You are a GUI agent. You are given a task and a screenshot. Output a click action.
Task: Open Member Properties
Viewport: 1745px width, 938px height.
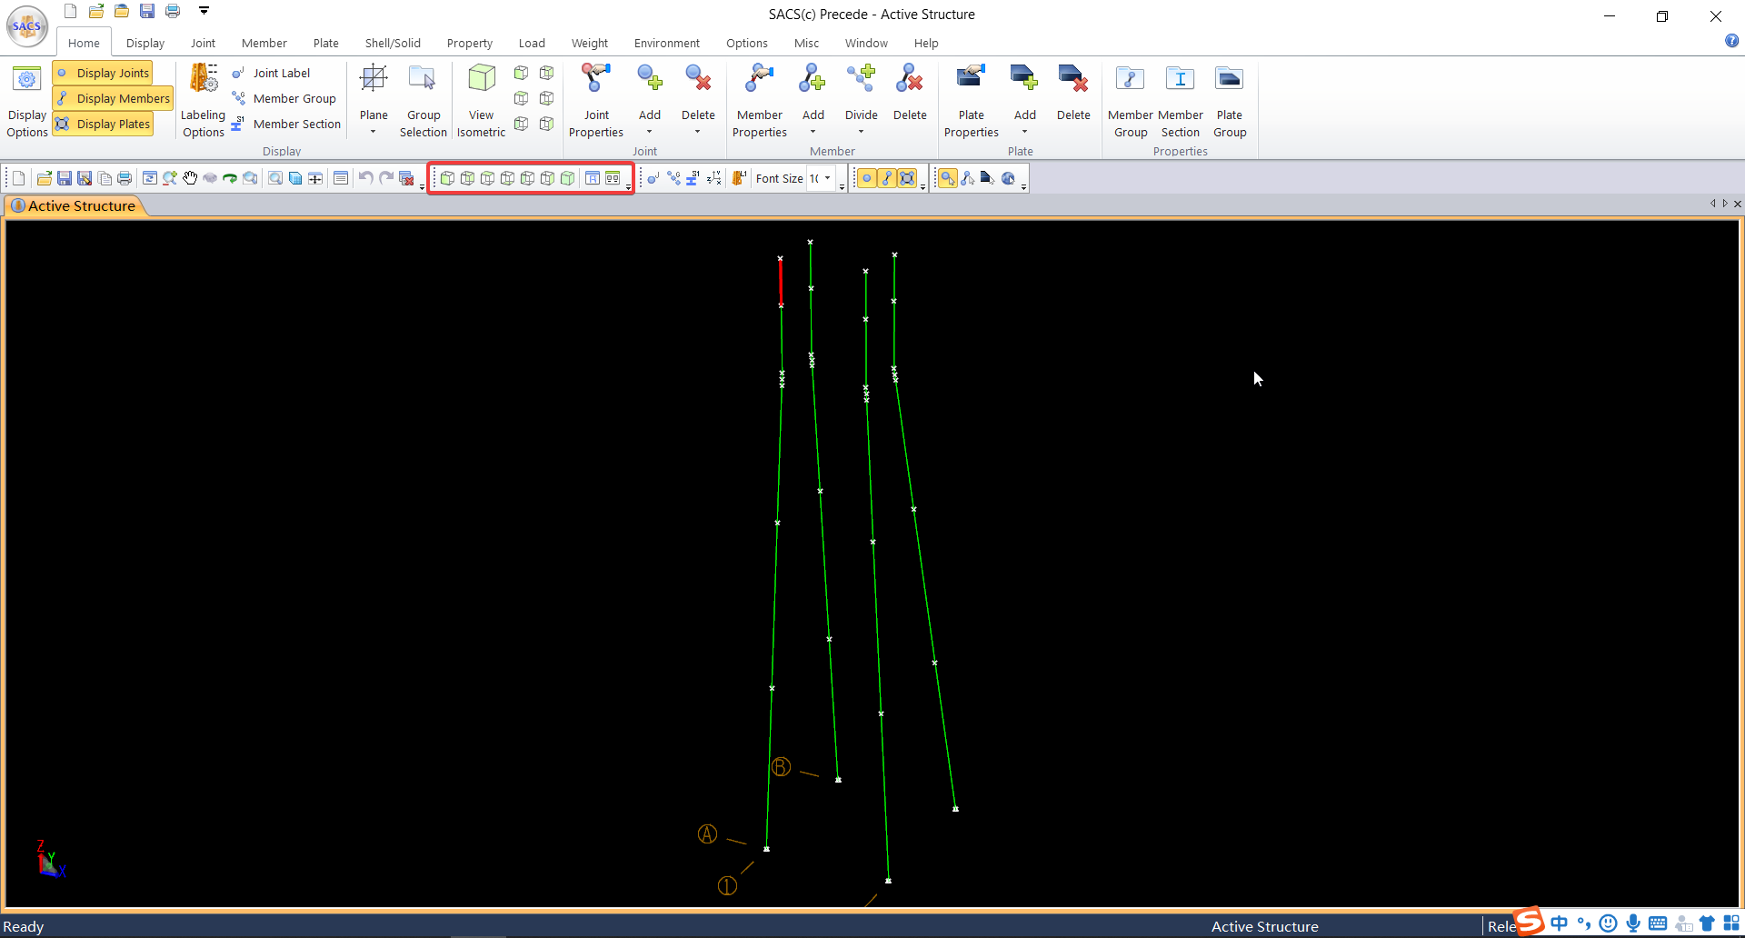tap(760, 100)
